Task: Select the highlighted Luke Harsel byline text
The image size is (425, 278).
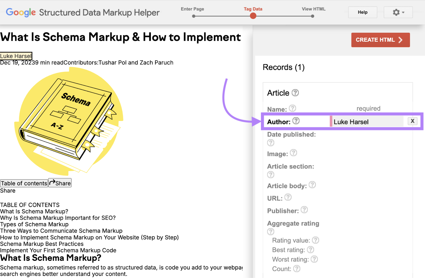Action: (16, 56)
